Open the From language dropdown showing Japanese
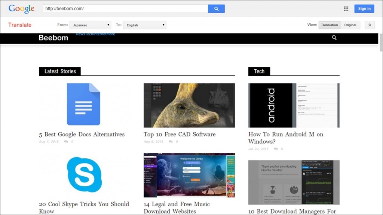Viewport: 383px width, 215px height. click(x=91, y=25)
